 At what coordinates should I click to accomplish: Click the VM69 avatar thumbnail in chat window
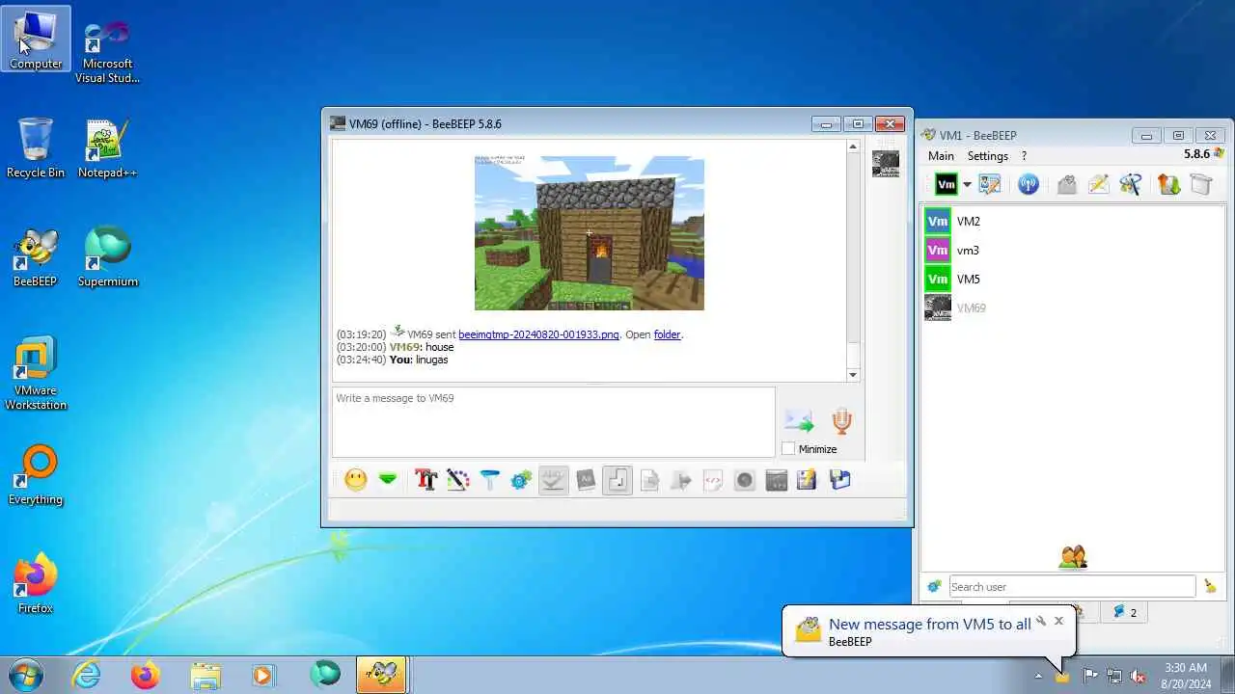(x=886, y=164)
